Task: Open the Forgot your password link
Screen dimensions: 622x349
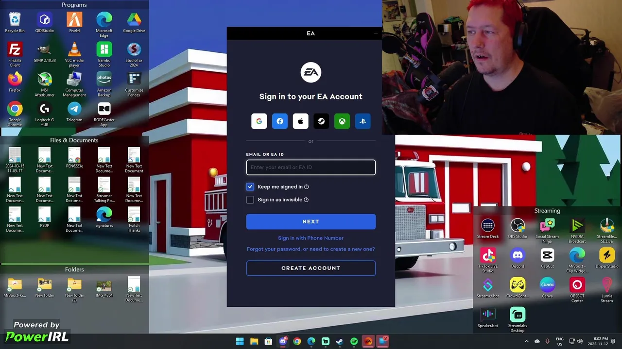Action: (311, 249)
